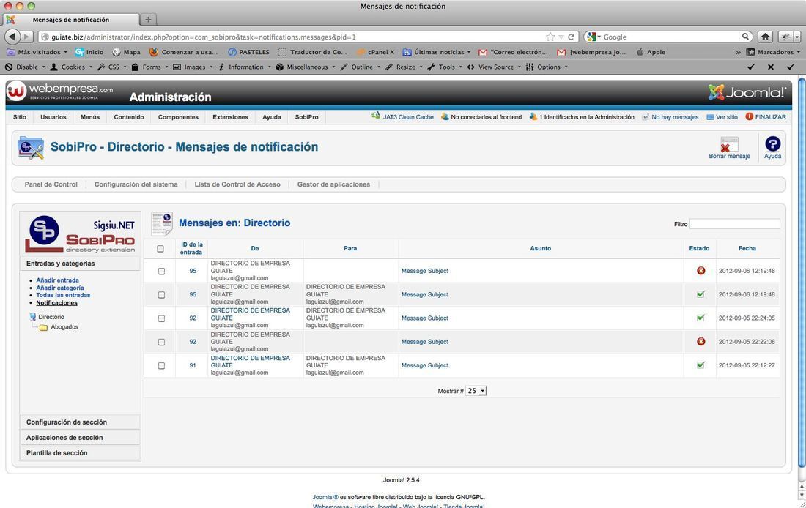The width and height of the screenshot is (806, 508).
Task: Open the Mostrar 25 dropdown
Action: pyautogui.click(x=476, y=391)
